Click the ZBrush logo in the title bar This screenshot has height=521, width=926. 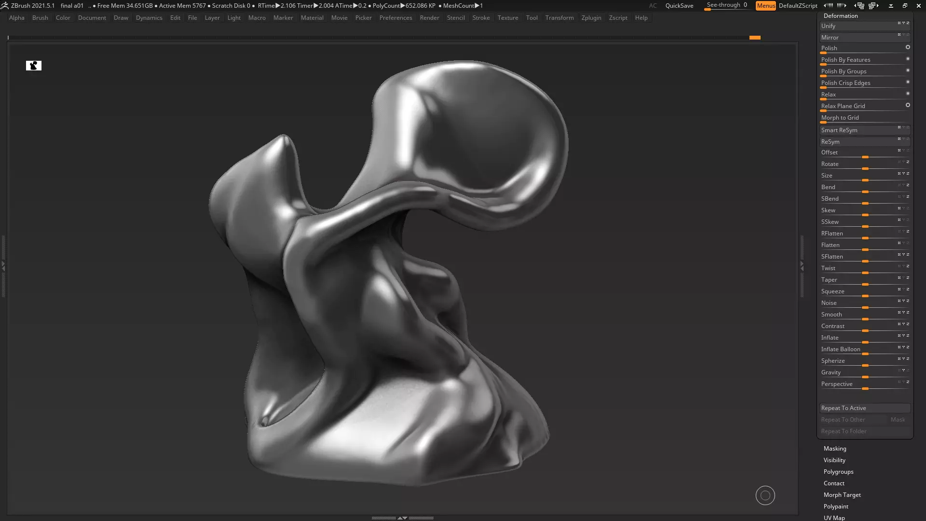(x=4, y=6)
